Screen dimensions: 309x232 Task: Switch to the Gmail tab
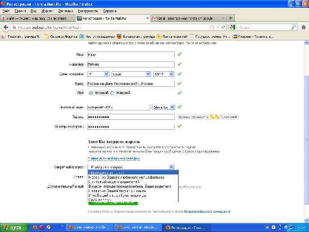(188, 18)
